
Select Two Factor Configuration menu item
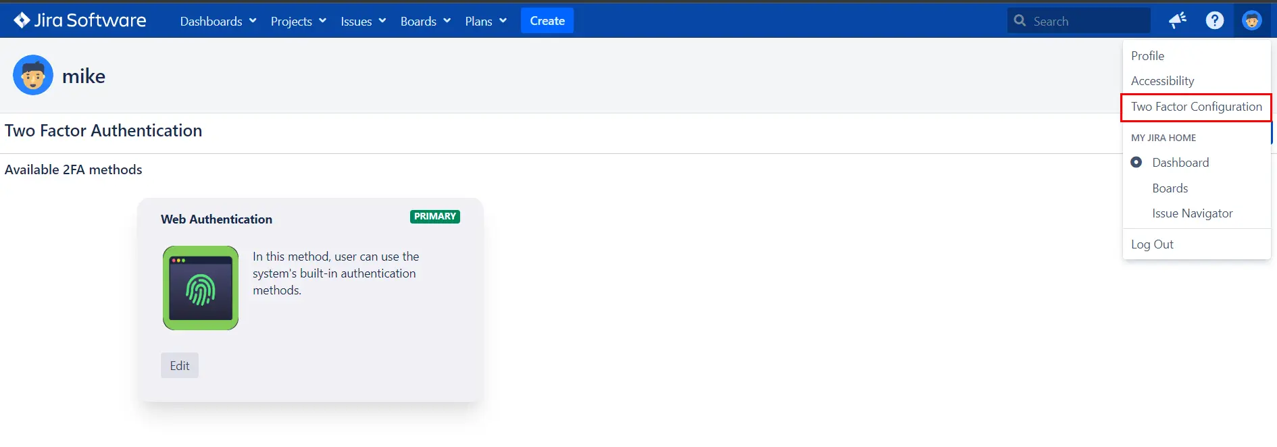click(x=1197, y=107)
